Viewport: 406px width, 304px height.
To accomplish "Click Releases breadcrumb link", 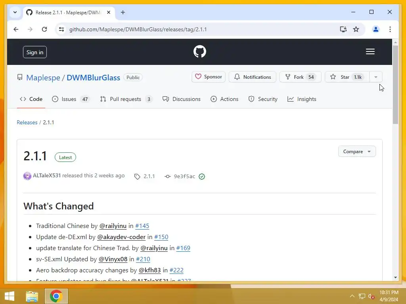I will tap(27, 122).
